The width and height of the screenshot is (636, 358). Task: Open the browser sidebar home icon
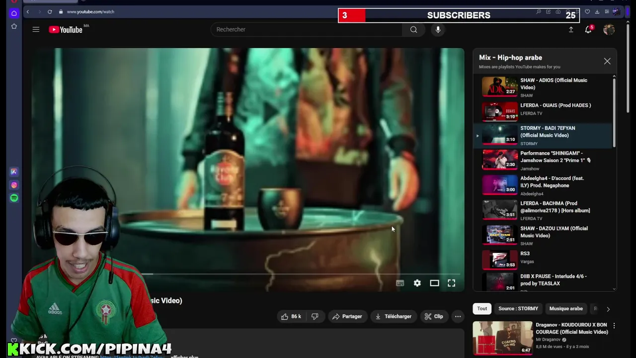(14, 13)
